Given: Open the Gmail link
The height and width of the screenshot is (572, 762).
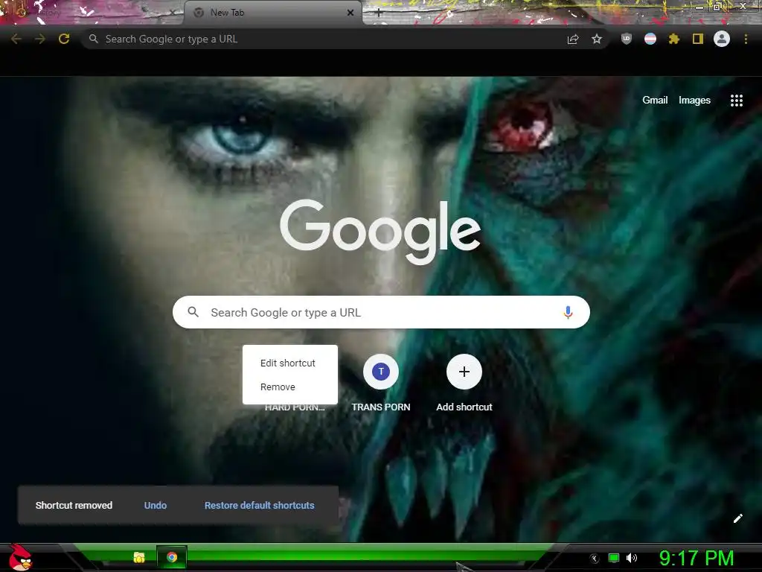Looking at the screenshot, I should 655,101.
